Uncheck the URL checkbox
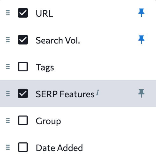Screen dimensions: 156x160 [23, 13]
